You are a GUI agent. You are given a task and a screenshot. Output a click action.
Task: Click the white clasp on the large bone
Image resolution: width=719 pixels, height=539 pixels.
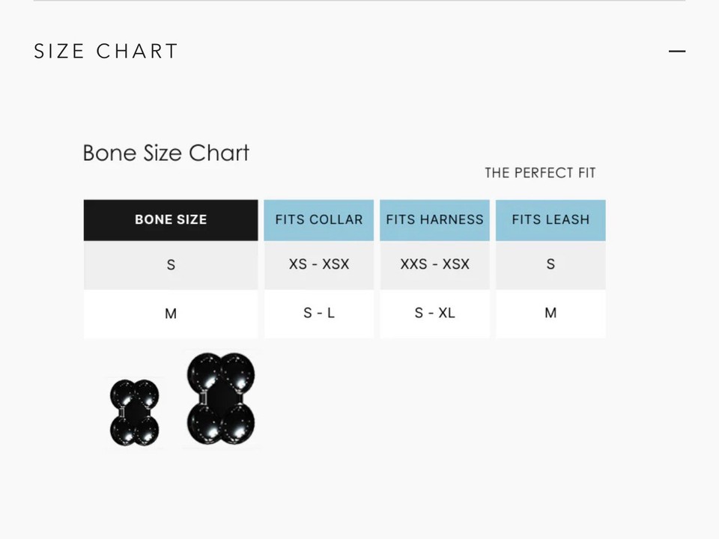click(x=202, y=399)
